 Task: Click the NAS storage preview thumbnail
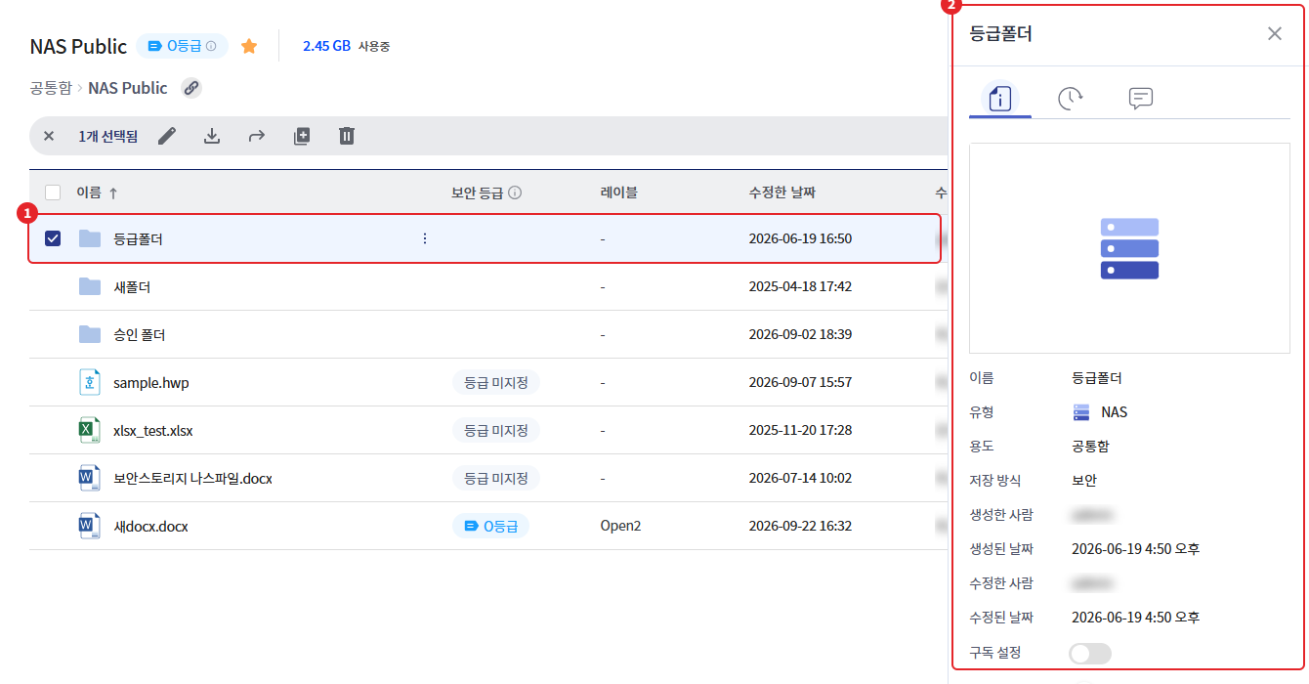point(1129,248)
